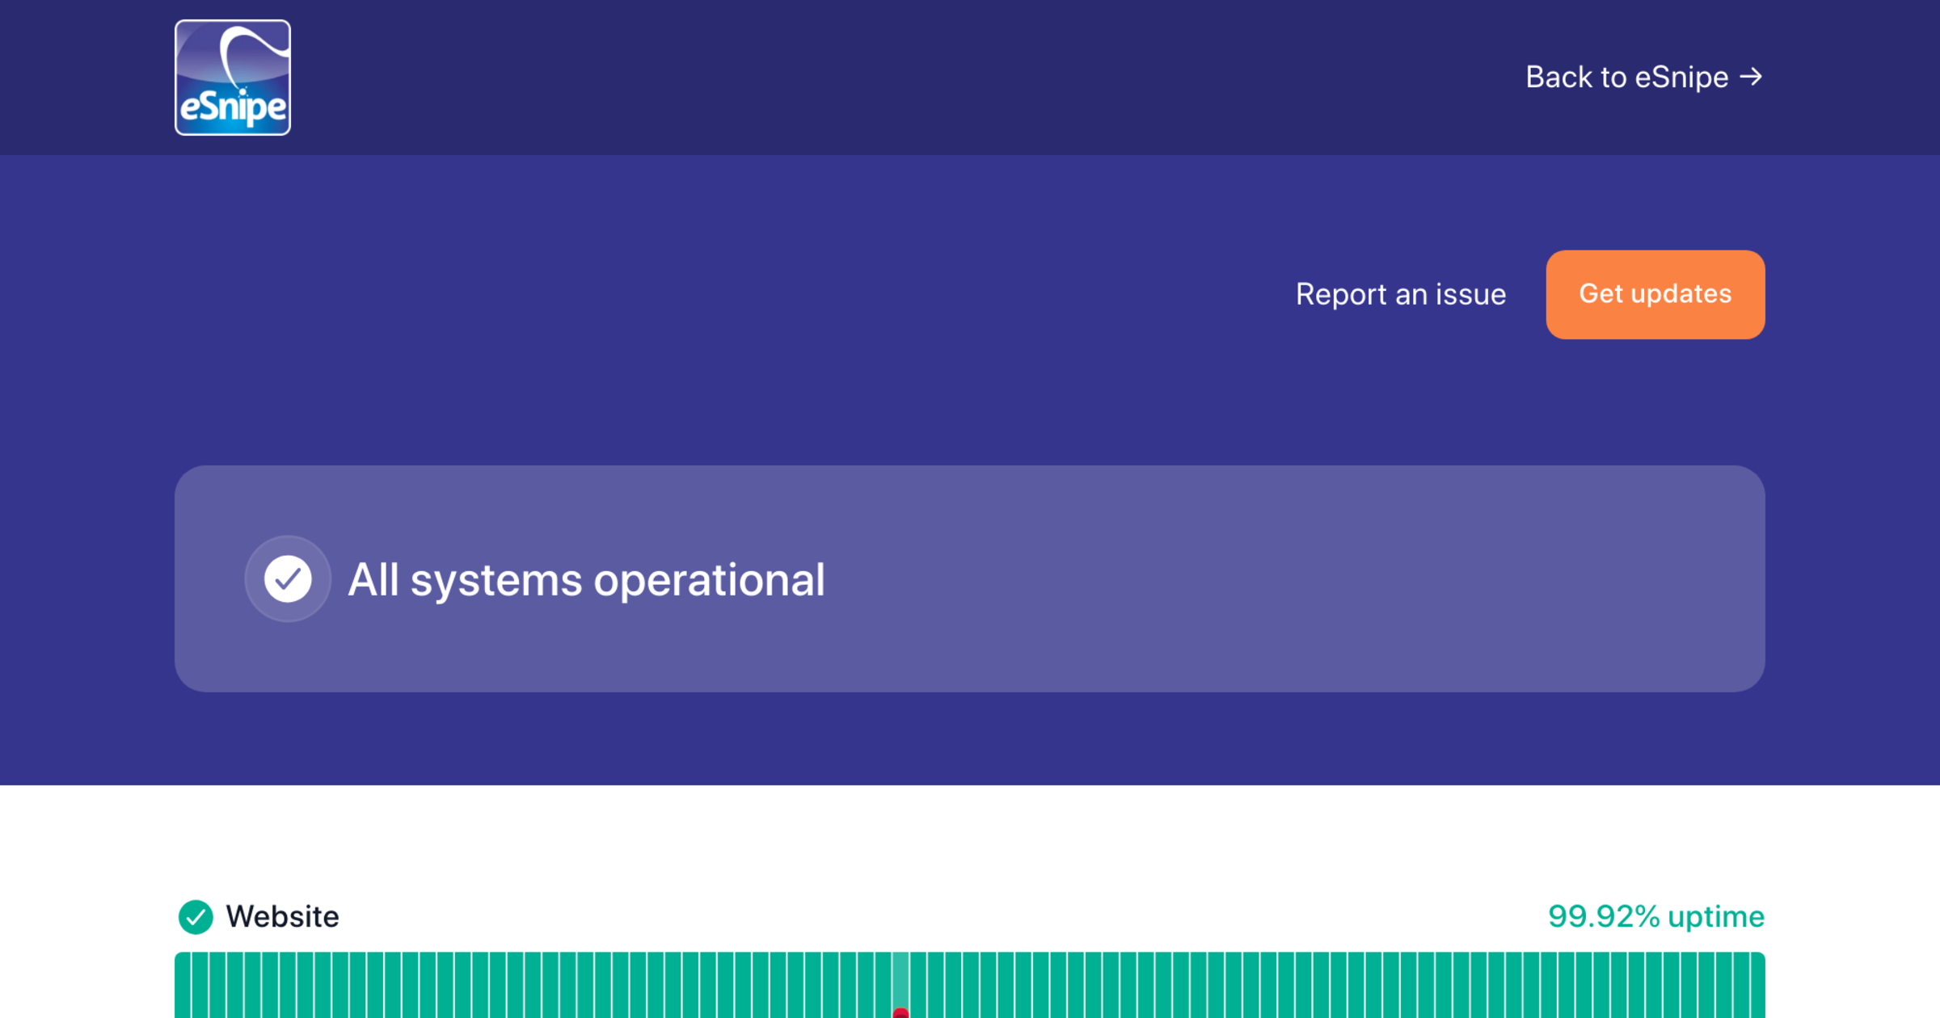
Task: Click Report an issue
Action: [1401, 294]
